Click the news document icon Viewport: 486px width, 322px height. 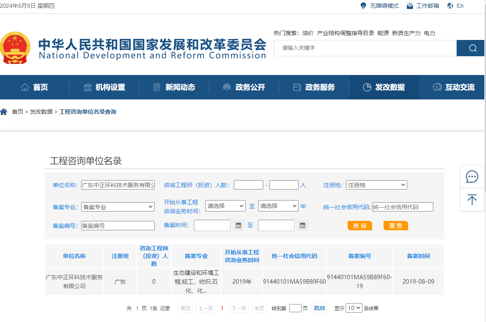click(157, 87)
